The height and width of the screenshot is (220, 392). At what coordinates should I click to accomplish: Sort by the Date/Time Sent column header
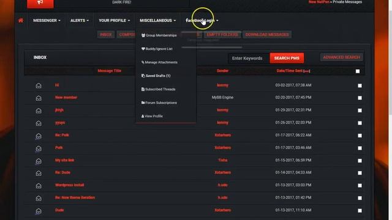[x=290, y=71]
